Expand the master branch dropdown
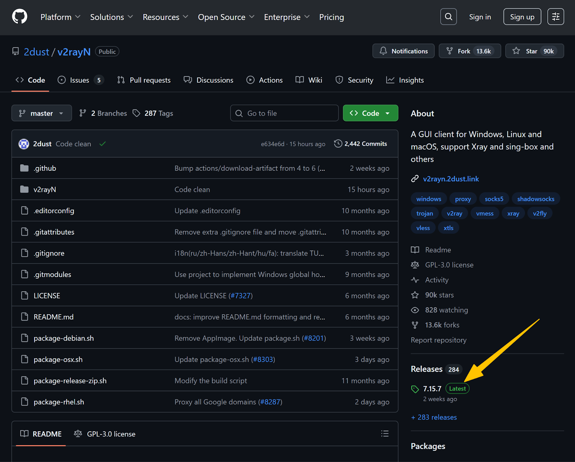The height and width of the screenshot is (462, 575). pos(42,113)
